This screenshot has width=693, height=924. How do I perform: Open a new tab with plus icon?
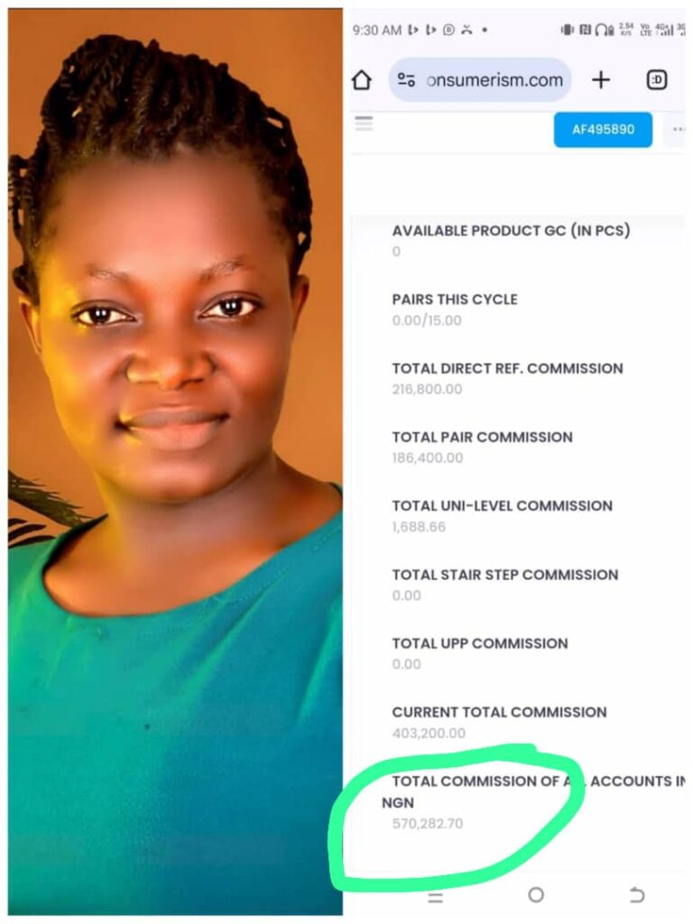click(x=600, y=79)
